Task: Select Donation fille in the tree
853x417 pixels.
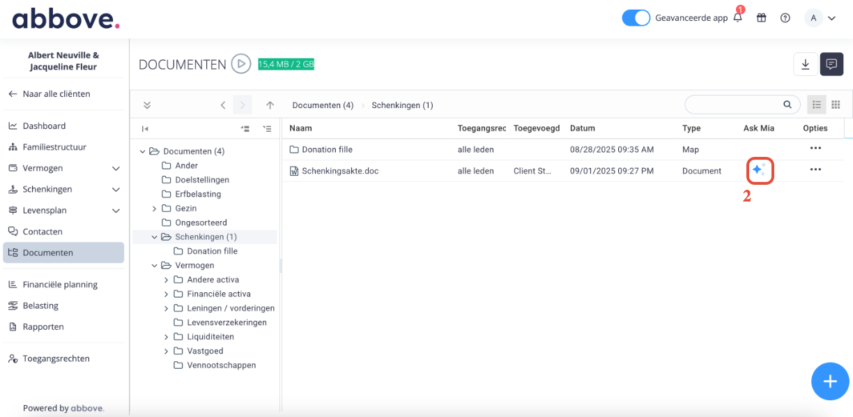Action: coord(212,251)
